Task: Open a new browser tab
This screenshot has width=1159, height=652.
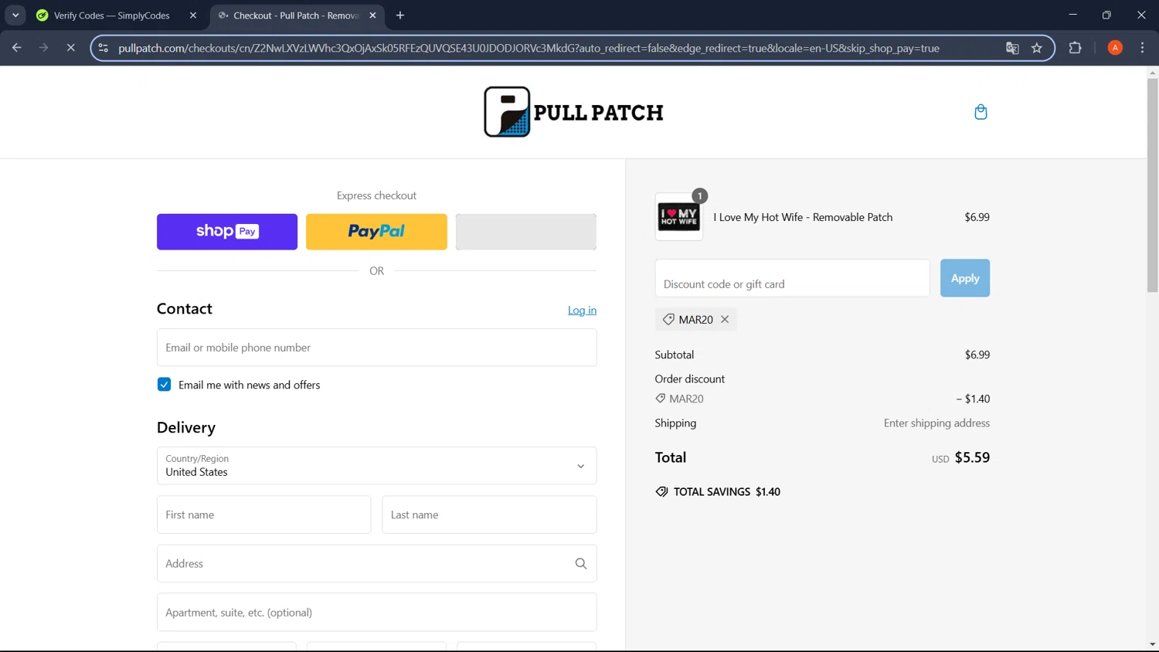Action: (400, 15)
